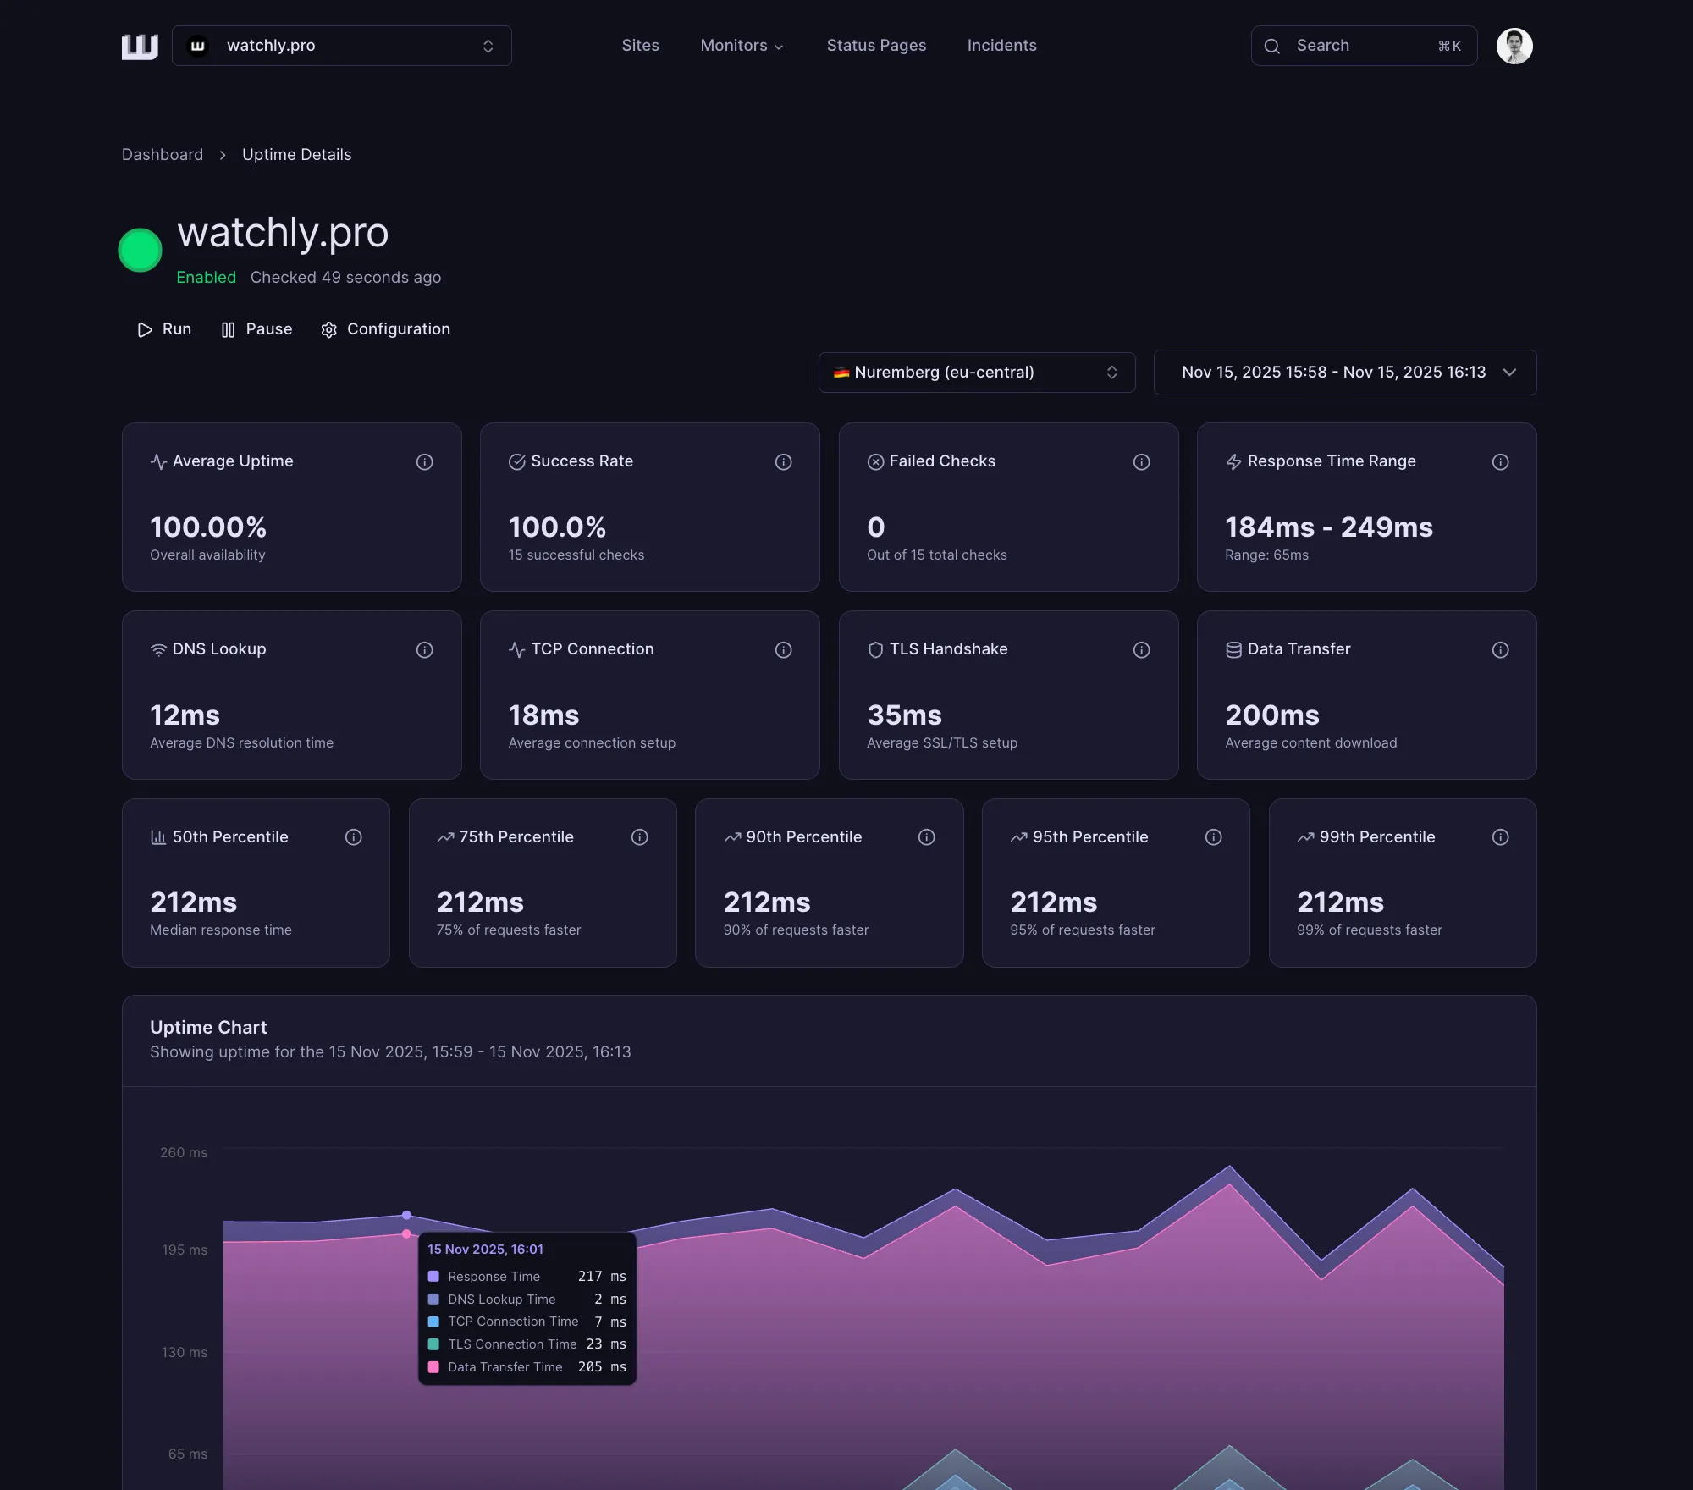This screenshot has height=1490, width=1693.
Task: Click the Dashboard breadcrumb link
Action: pos(163,155)
